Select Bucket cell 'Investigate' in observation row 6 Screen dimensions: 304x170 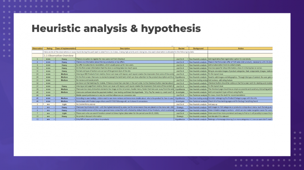[181, 111]
